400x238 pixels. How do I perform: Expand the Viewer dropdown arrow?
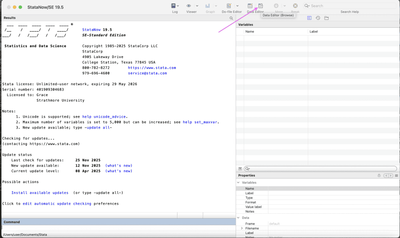click(197, 6)
